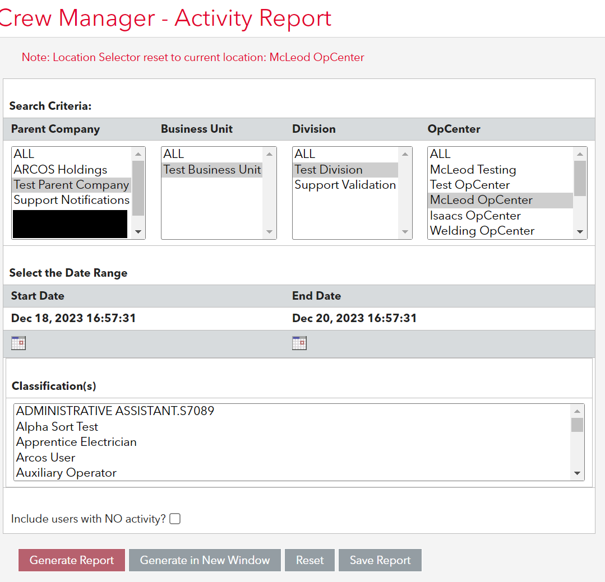
Task: Click Generate in New Window
Action: click(x=205, y=560)
